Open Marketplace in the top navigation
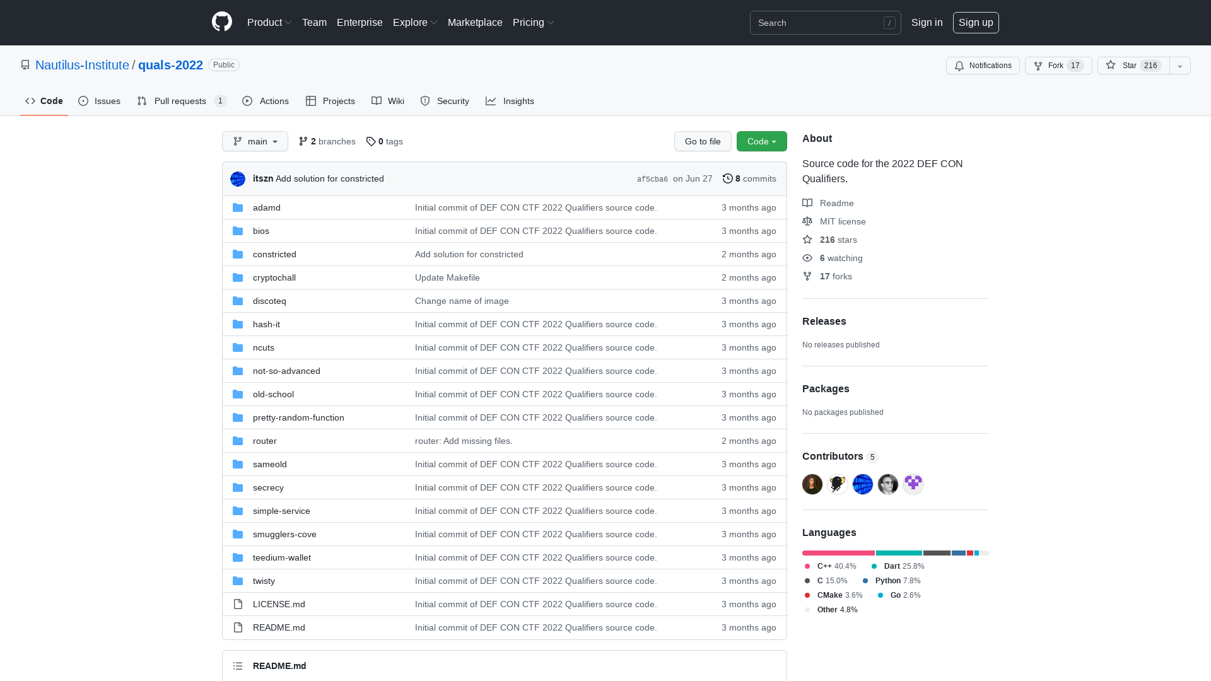The width and height of the screenshot is (1211, 681). tap(475, 23)
